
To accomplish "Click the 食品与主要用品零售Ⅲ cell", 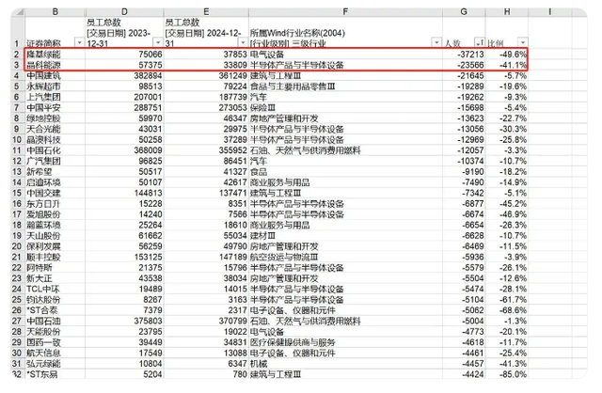I will tap(345, 86).
